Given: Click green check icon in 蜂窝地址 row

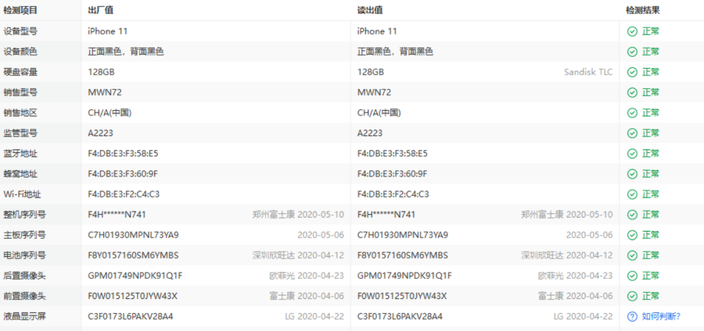Looking at the screenshot, I should (632, 174).
